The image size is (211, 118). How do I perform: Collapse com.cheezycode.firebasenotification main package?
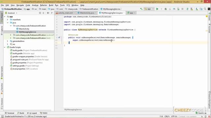tap(11, 26)
